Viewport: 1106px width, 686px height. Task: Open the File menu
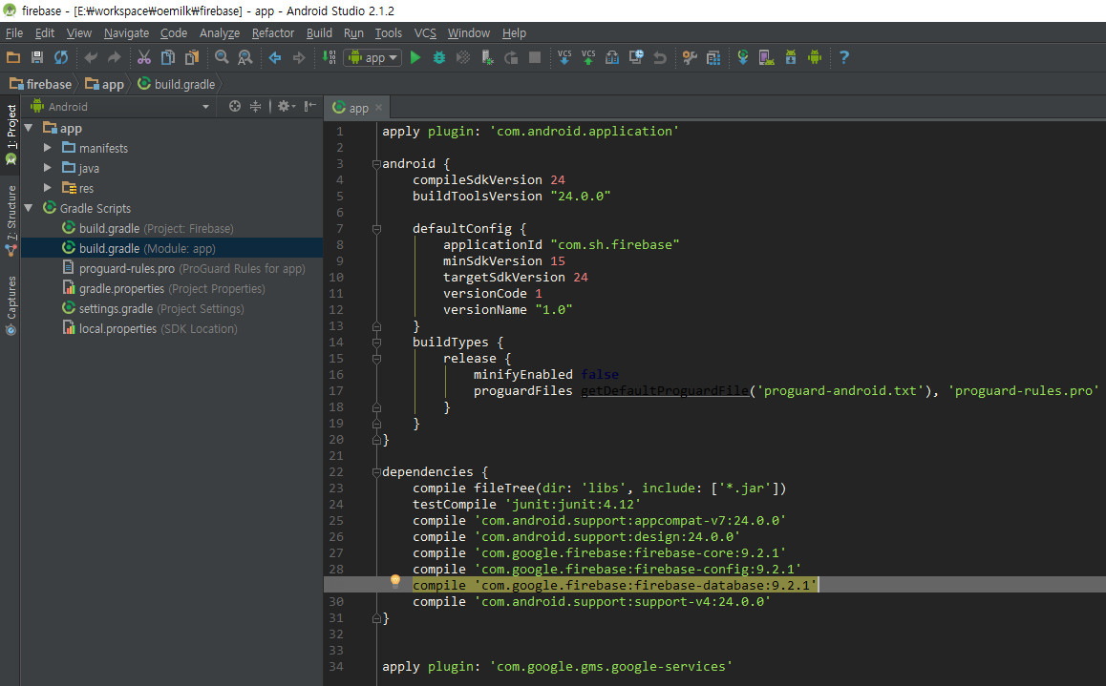click(x=14, y=33)
